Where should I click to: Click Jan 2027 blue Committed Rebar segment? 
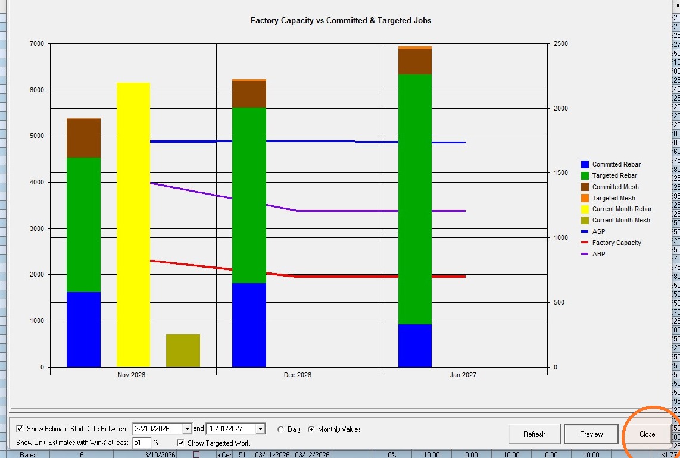pos(414,346)
